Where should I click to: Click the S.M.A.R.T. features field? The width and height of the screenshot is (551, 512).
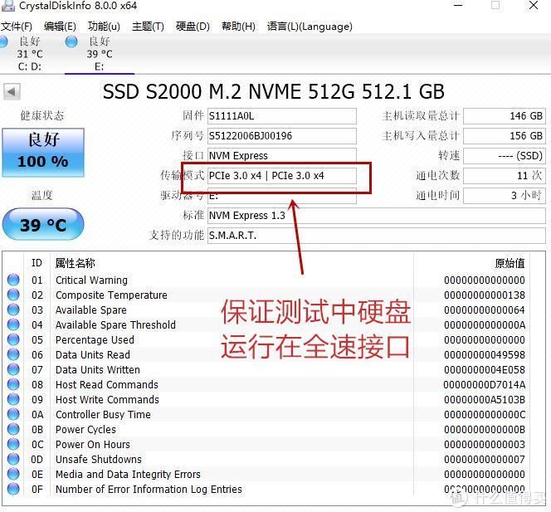click(x=377, y=236)
